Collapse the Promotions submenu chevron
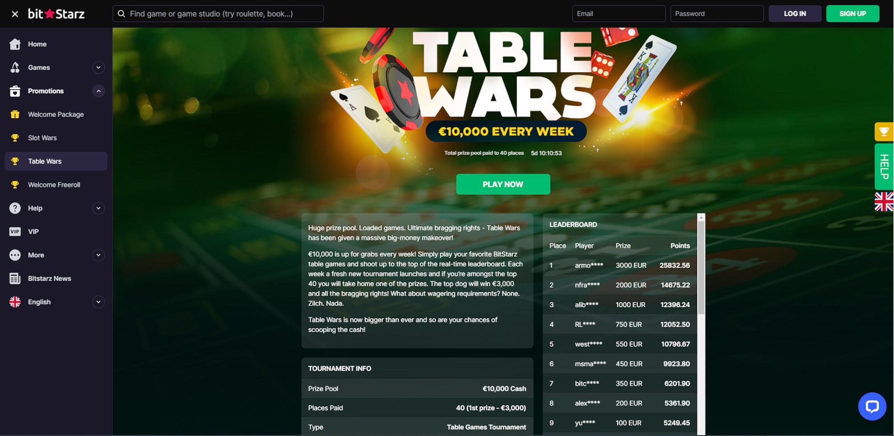The image size is (894, 436). (x=98, y=91)
